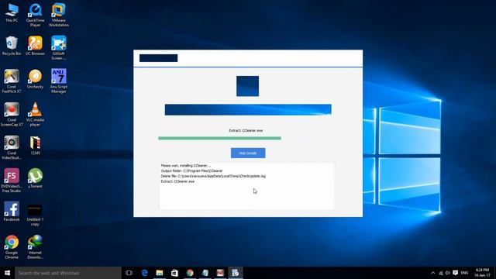Viewport: 496px width, 279px height.
Task: Open Facebook desktop shortcut
Action: tap(12, 212)
